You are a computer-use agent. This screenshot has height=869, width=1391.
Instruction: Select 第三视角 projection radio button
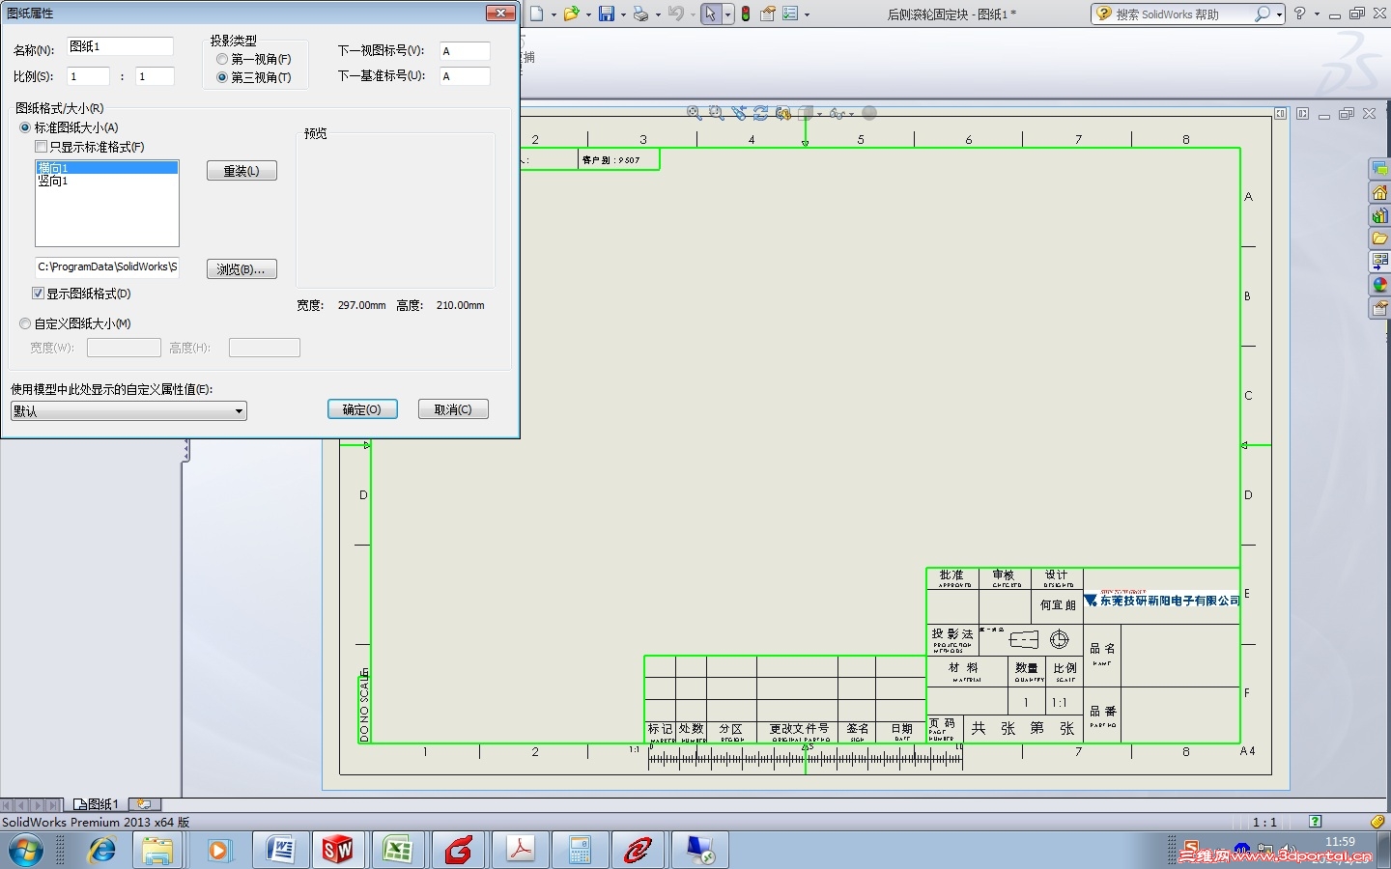[222, 77]
